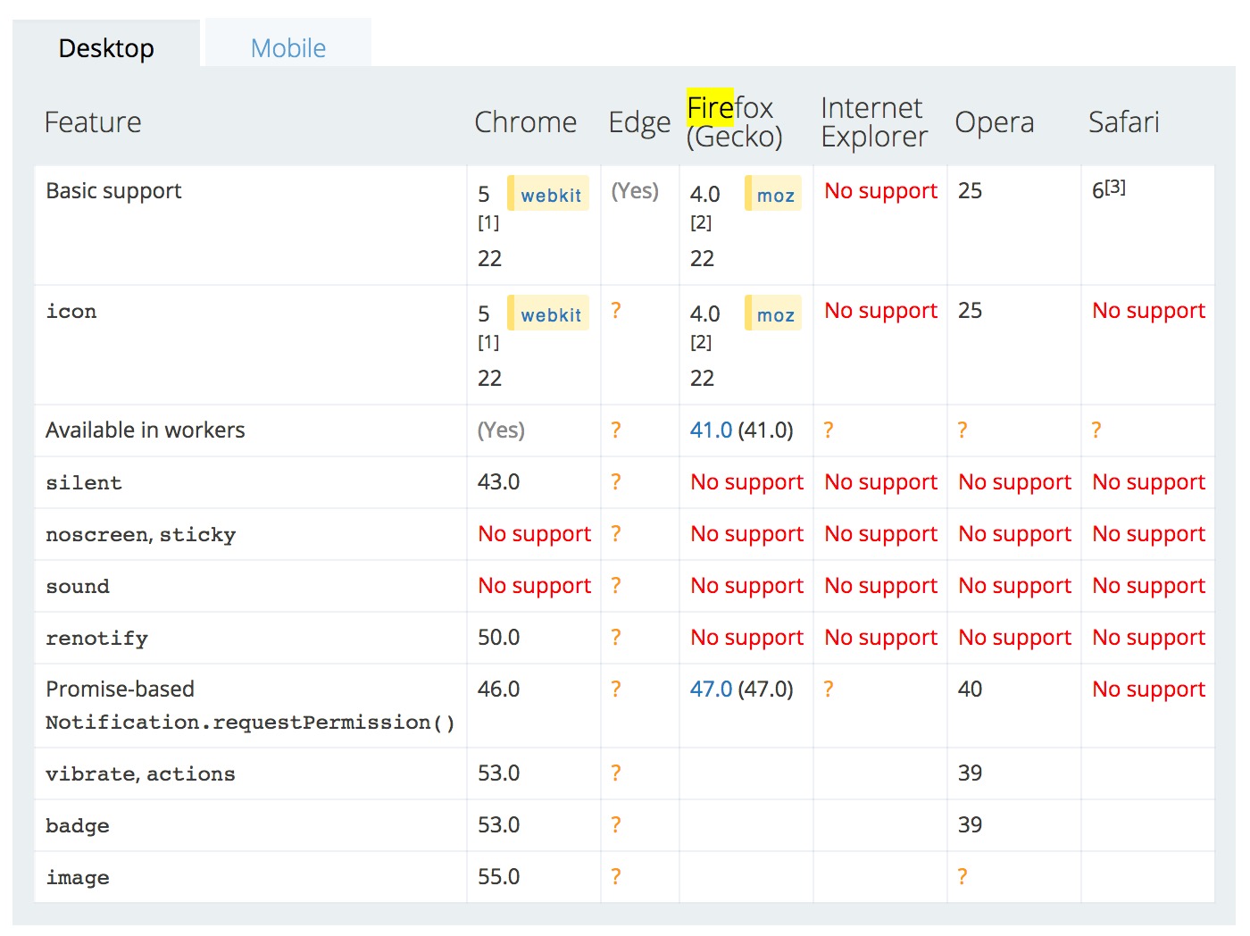Screen dimensions: 1250x936
Task: Click the vibrate, actions feature label
Action: pos(140,773)
